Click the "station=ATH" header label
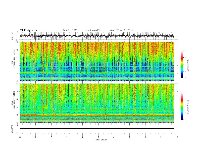Viewport: 199px width, 154px height. tap(93, 30)
